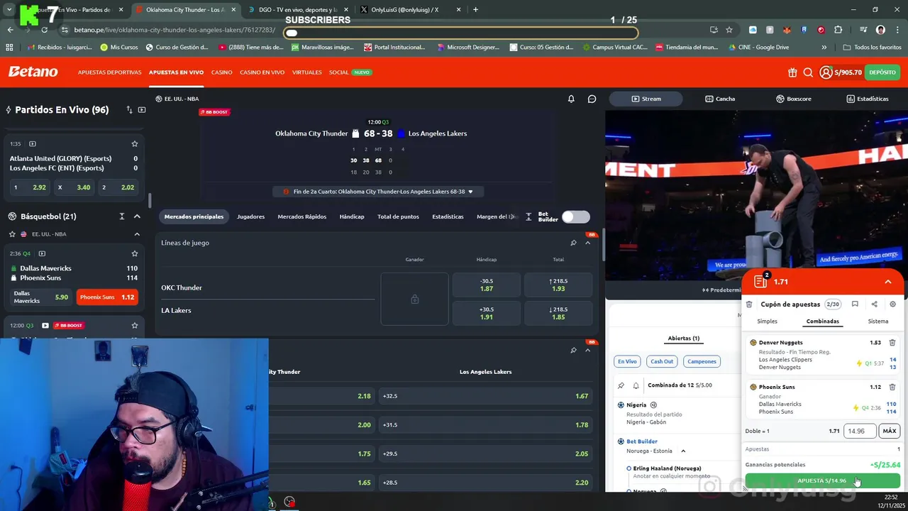
Task: Collapse the bet slip using header chevron
Action: 888,282
